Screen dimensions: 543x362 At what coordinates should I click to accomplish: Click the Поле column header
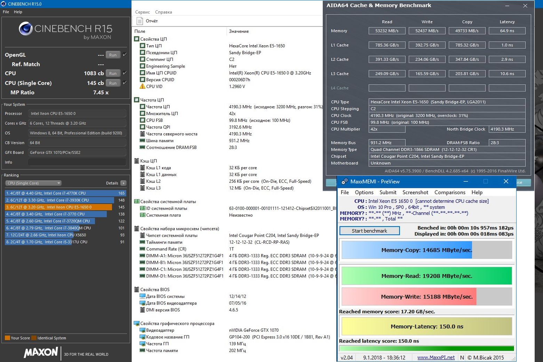click(140, 31)
